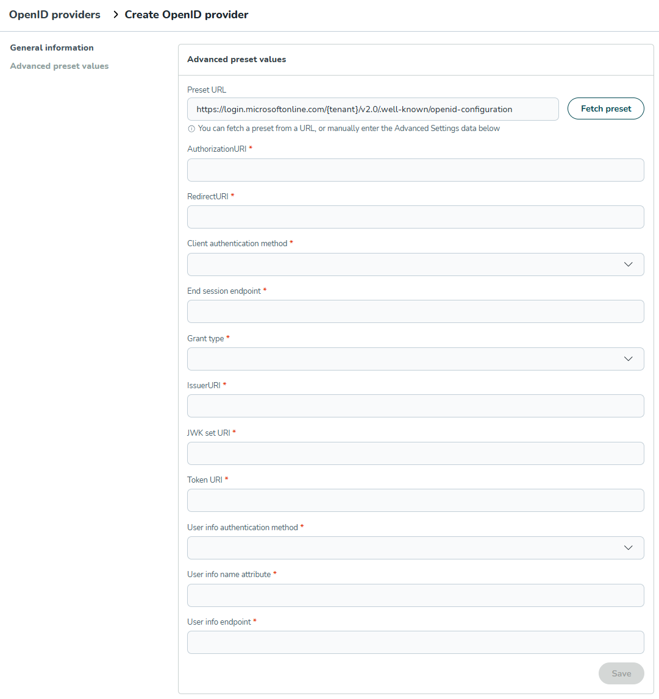Select the End session endpoint field
The image size is (659, 699).
pos(415,311)
